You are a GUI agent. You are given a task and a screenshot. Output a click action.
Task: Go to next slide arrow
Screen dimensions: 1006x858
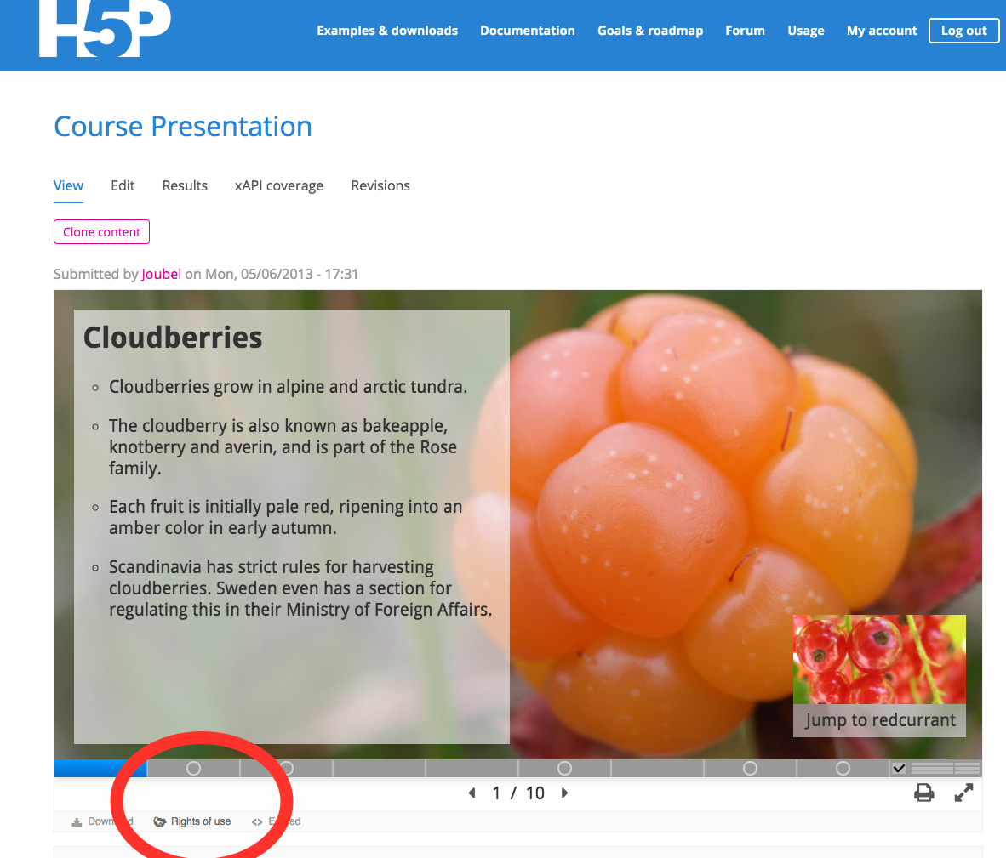564,793
